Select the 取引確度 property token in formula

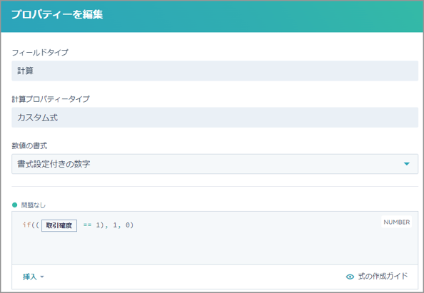[59, 225]
